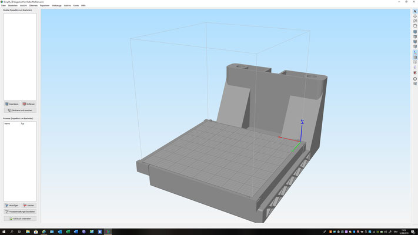
Task: Click the Importieren model button
Action: [11, 104]
